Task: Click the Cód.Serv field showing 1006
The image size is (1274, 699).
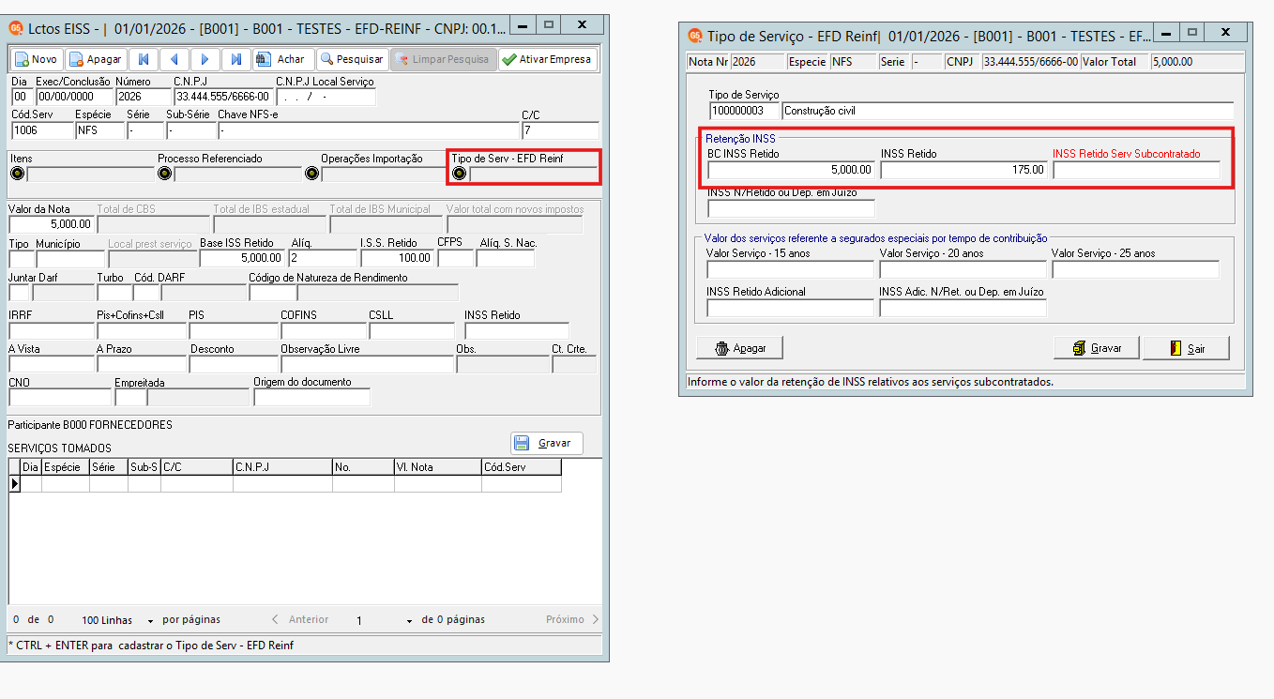Action: pos(40,130)
